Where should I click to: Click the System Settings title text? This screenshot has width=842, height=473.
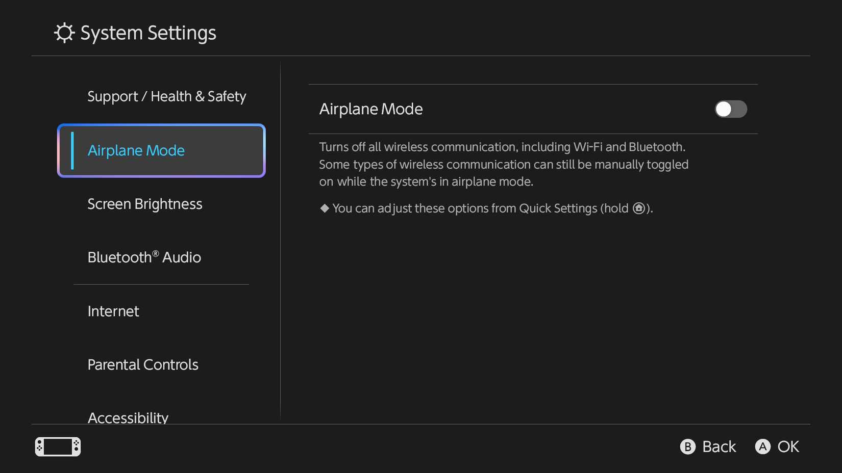click(148, 33)
